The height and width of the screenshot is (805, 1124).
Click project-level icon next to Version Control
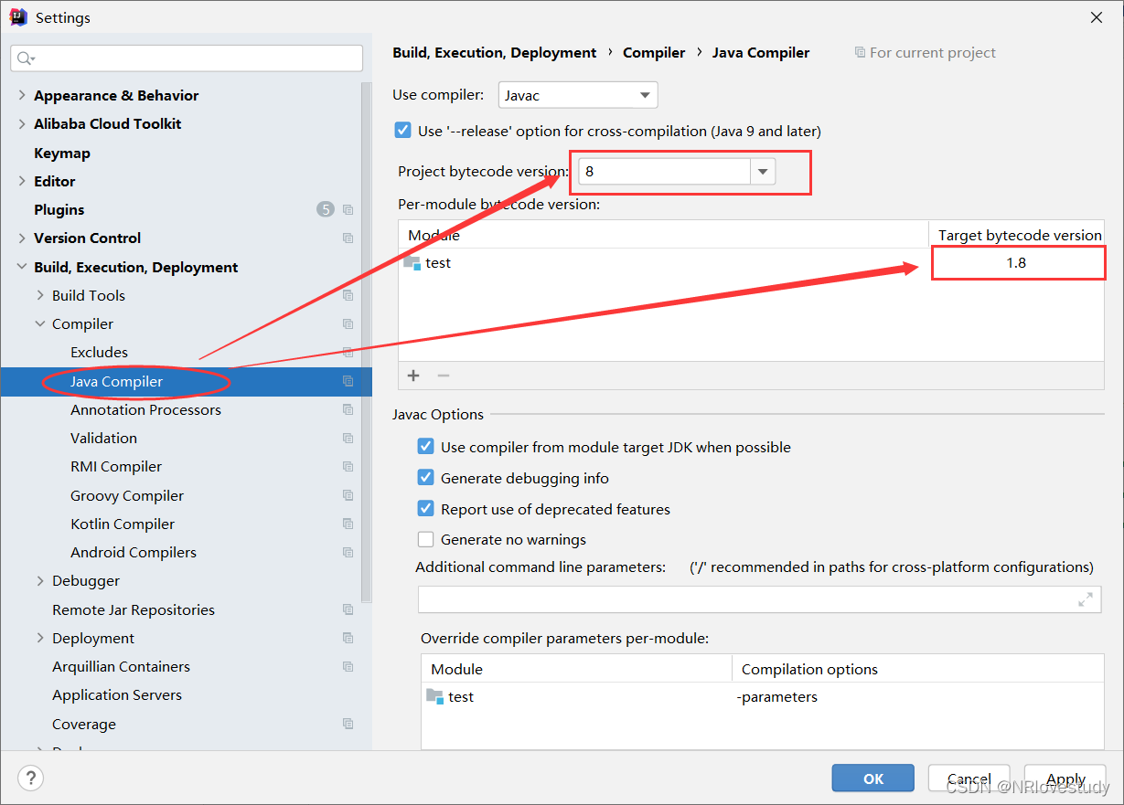coord(348,238)
